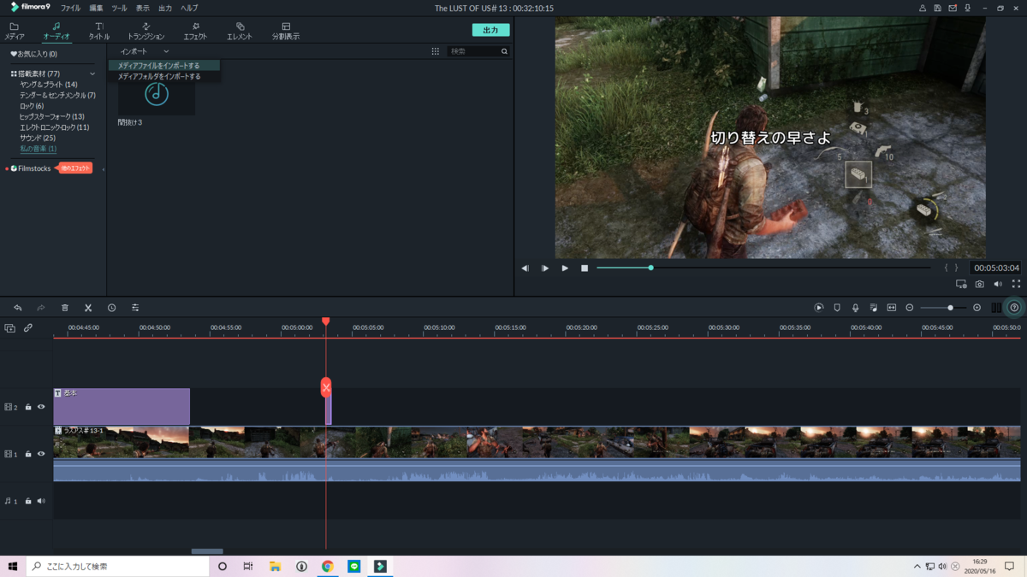Click the timeline zoom slider handle
The width and height of the screenshot is (1027, 577).
point(950,308)
